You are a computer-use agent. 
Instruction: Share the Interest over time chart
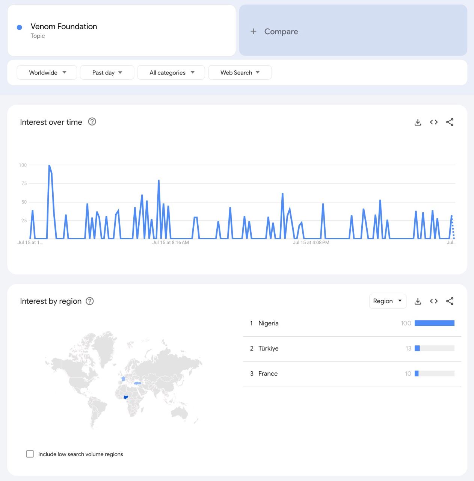click(450, 122)
